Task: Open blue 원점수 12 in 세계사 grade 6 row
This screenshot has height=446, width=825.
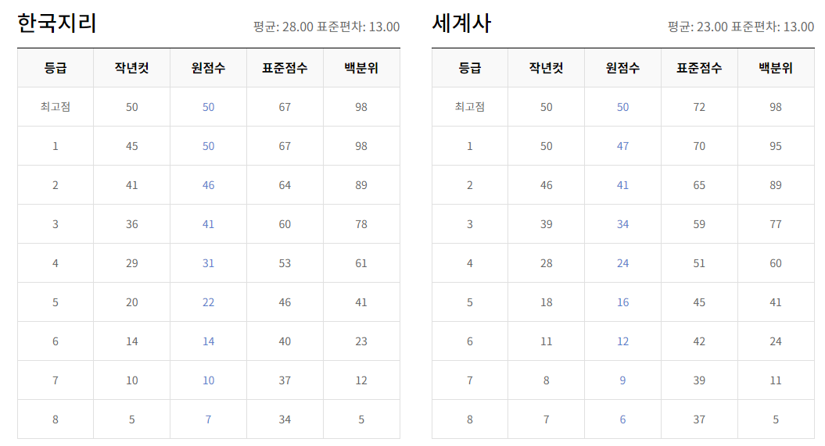Action: click(x=623, y=341)
